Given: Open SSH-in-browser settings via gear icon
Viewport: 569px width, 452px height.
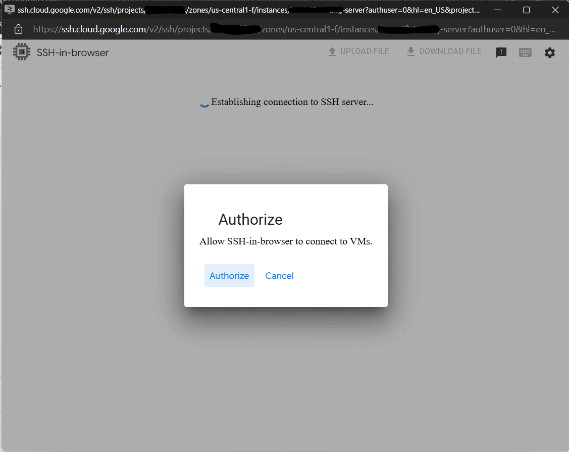Looking at the screenshot, I should pos(550,52).
